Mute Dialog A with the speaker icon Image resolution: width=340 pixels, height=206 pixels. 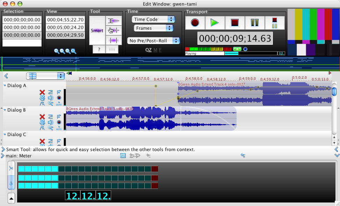pos(51,98)
